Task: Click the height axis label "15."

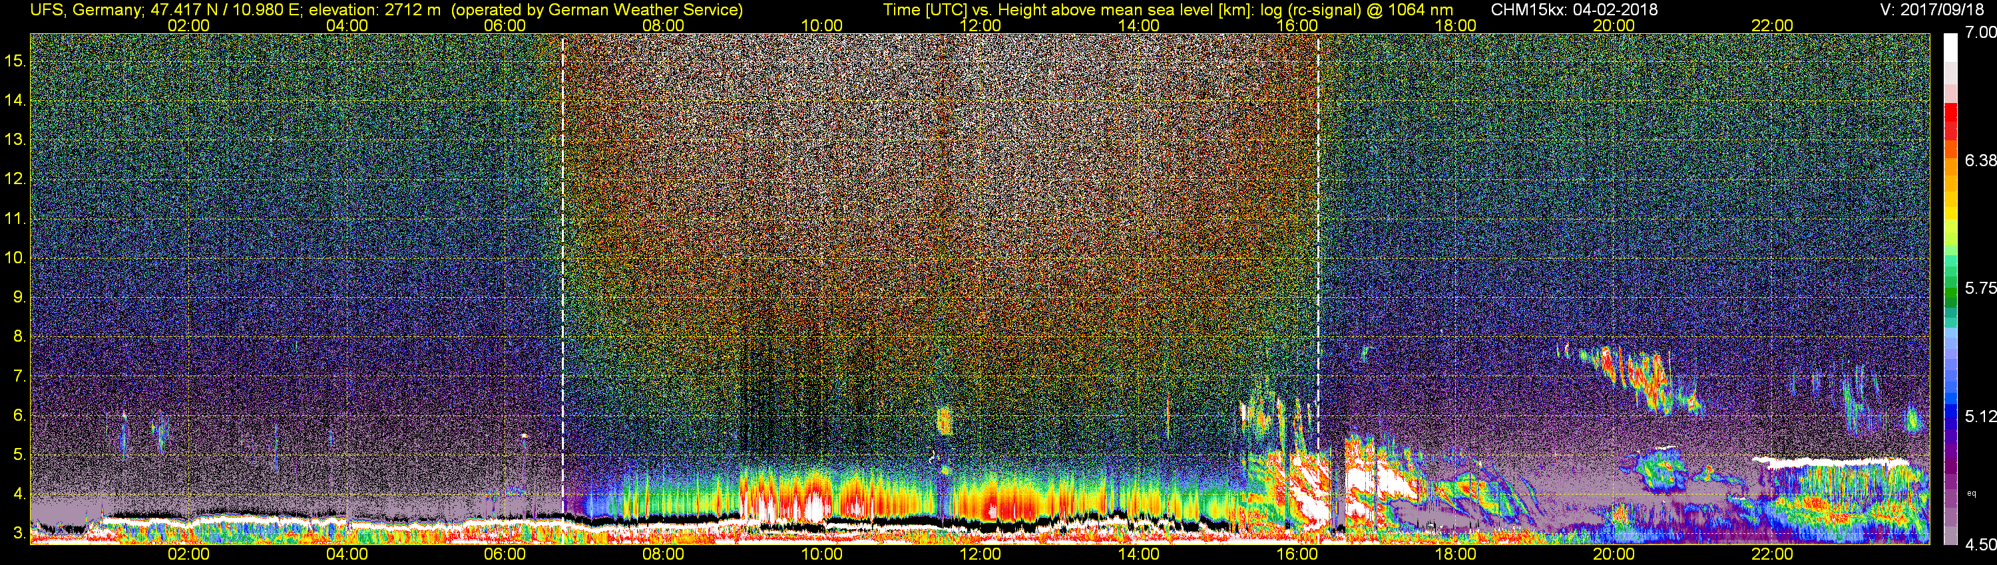Action: coord(15,60)
